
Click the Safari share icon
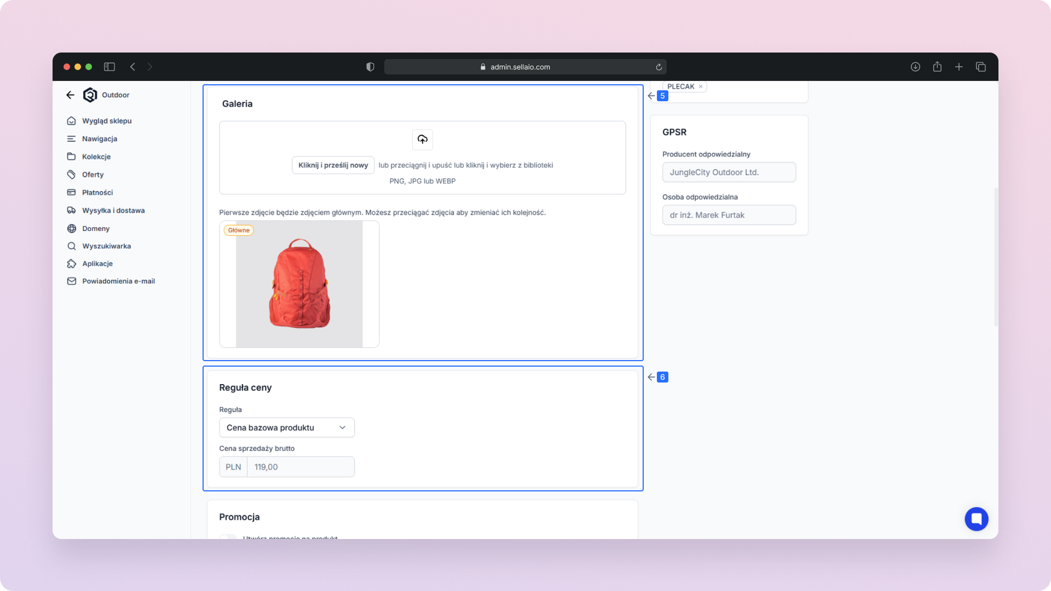[937, 67]
